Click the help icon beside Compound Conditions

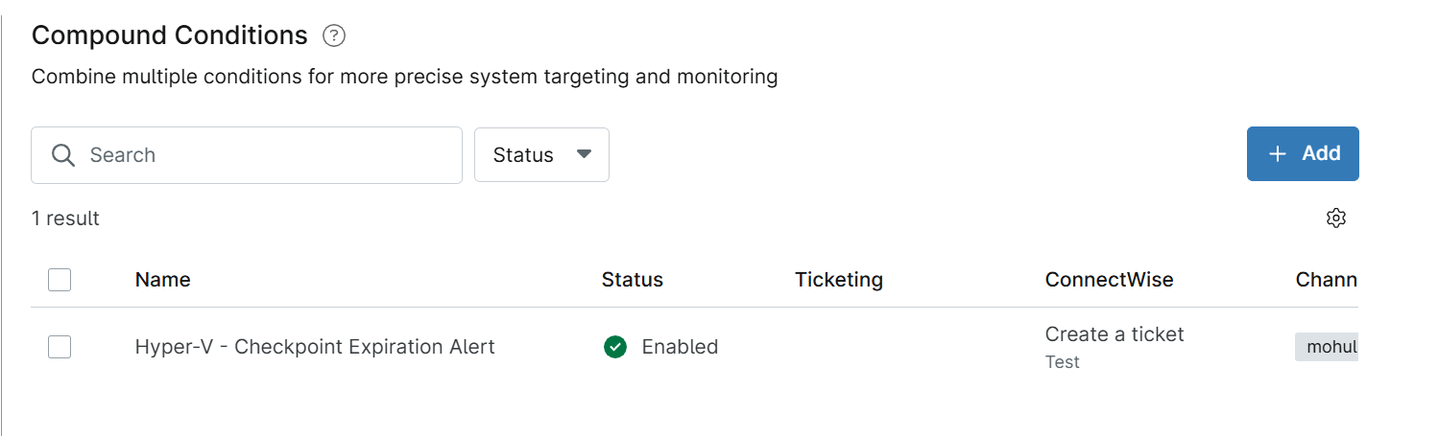(x=333, y=36)
